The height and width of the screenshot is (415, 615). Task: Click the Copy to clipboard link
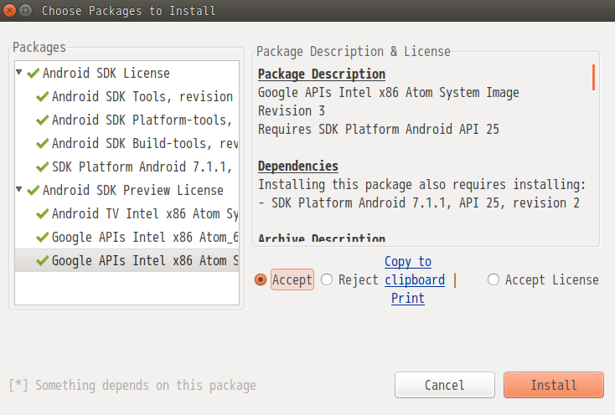pyautogui.click(x=415, y=270)
